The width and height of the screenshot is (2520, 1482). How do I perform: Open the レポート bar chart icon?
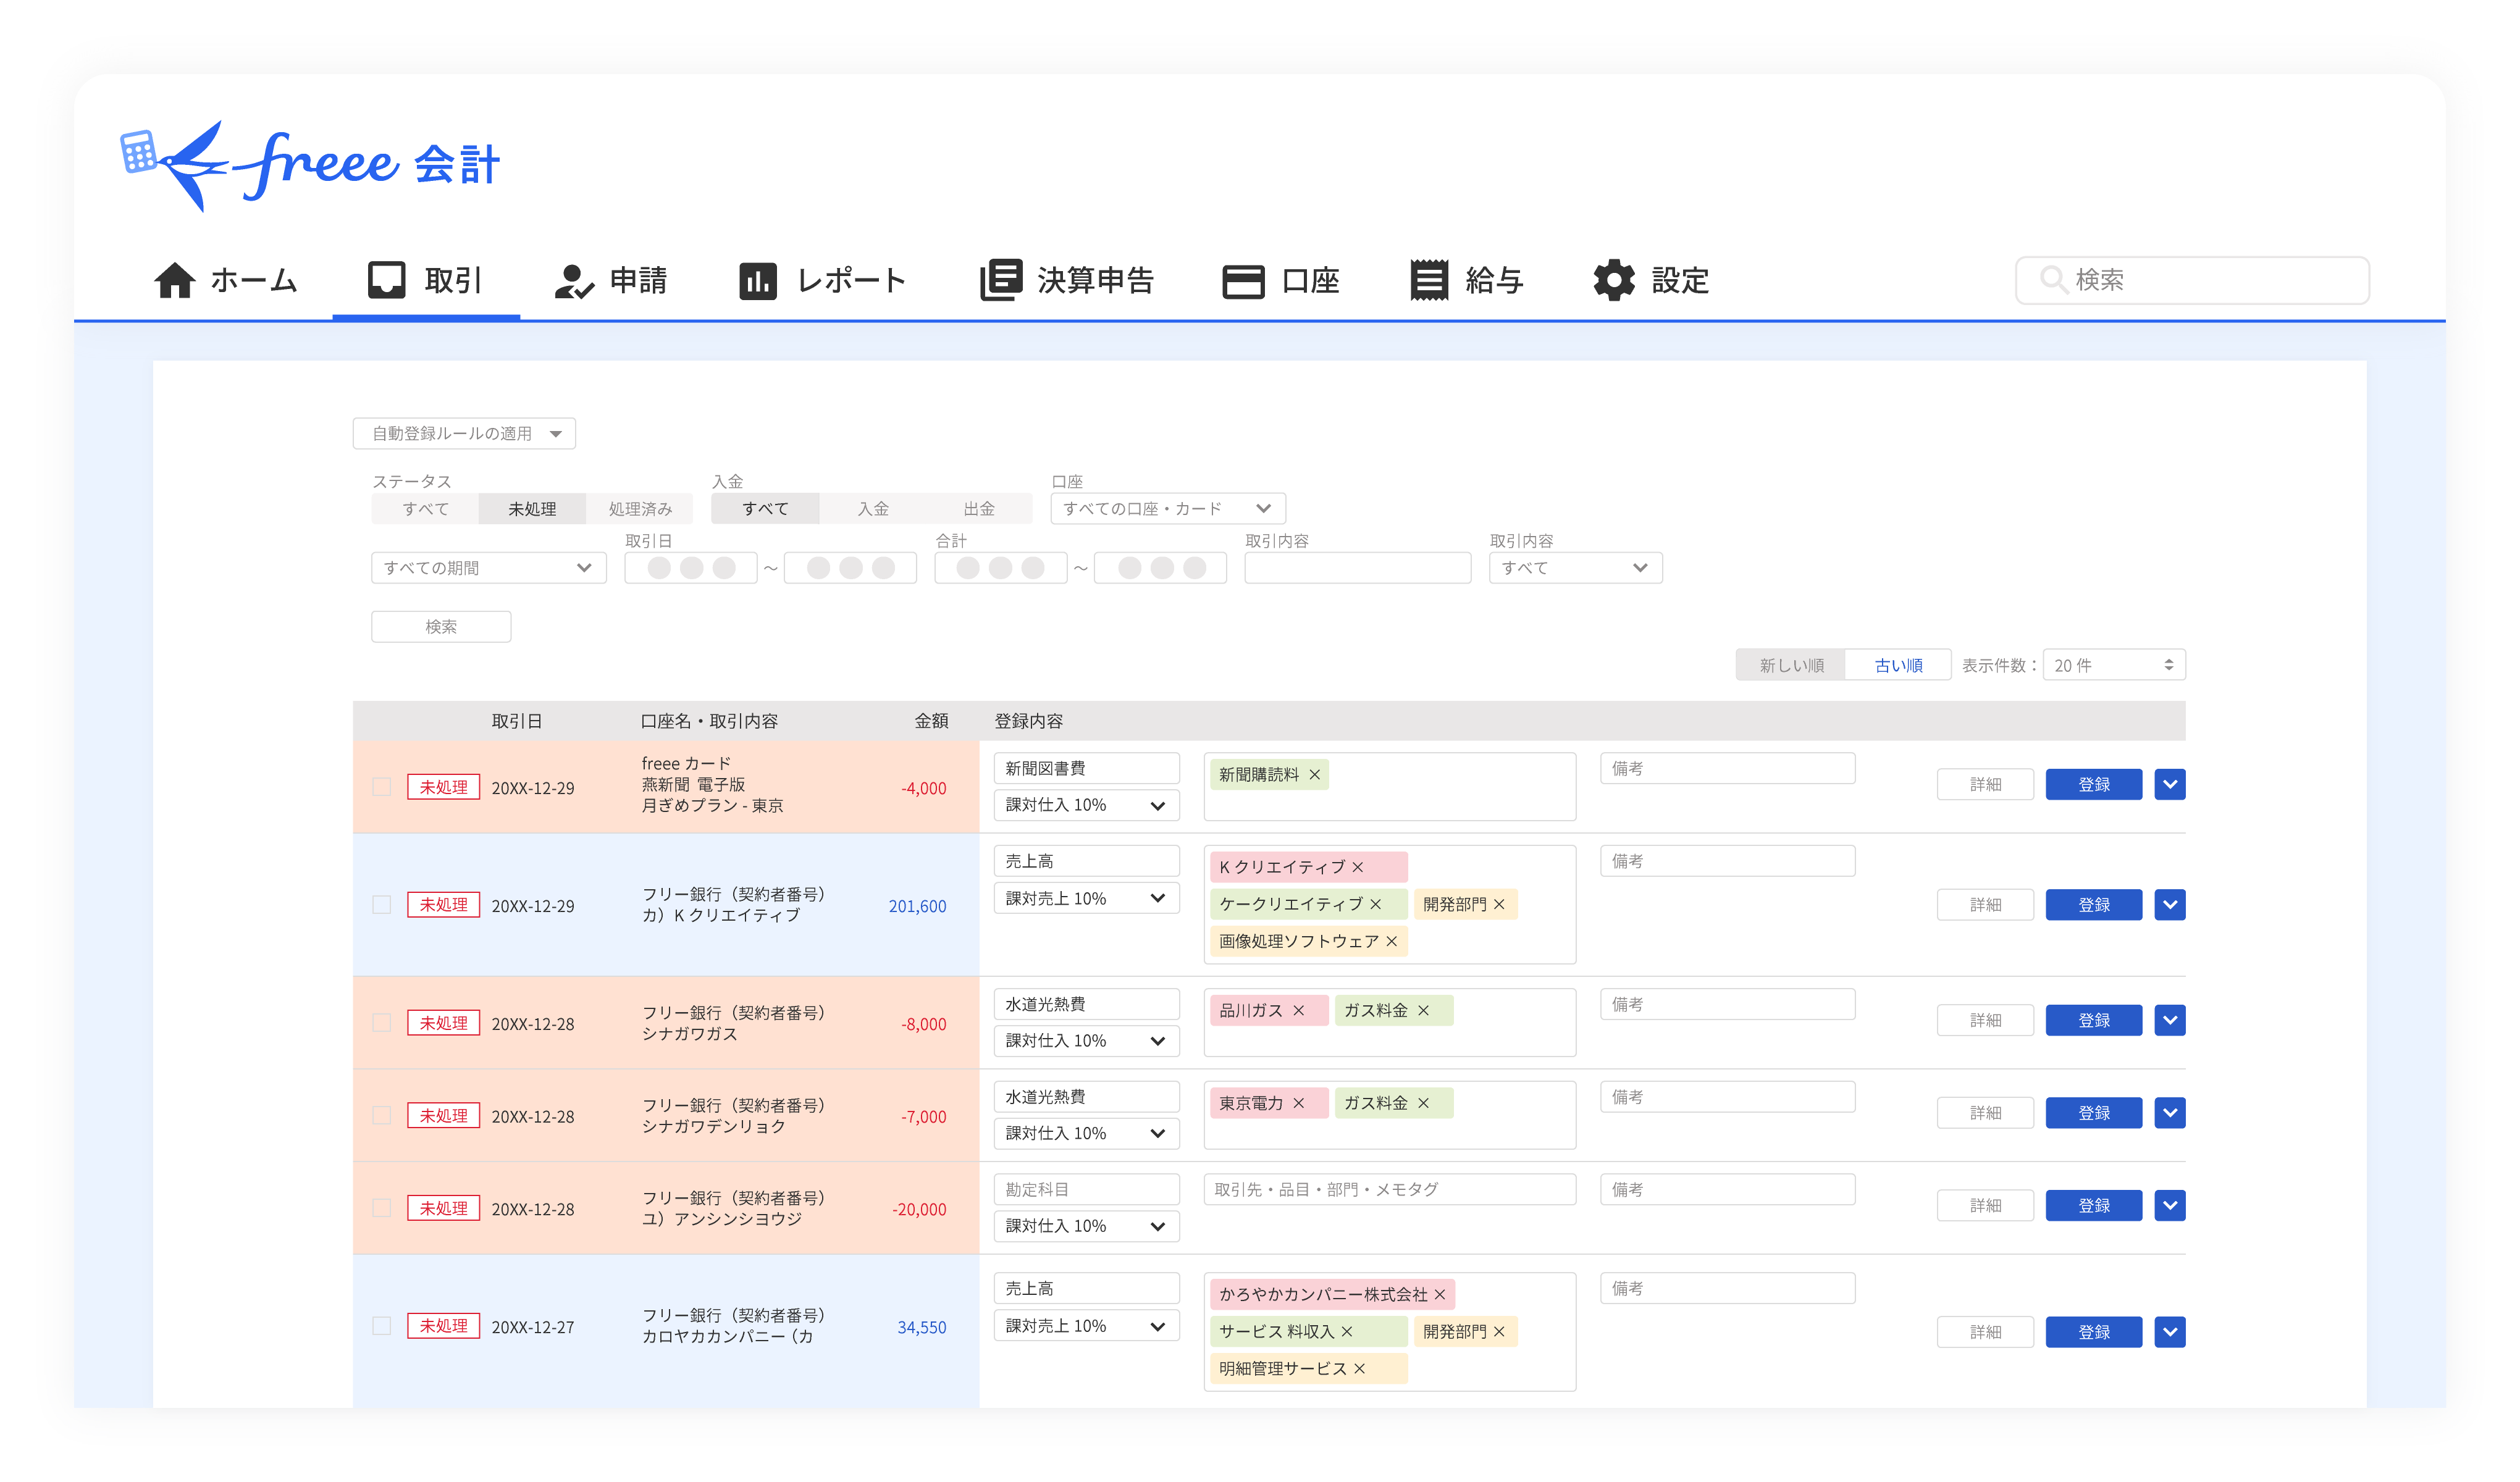757,281
